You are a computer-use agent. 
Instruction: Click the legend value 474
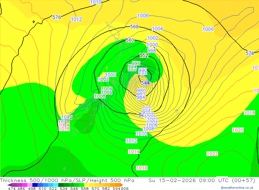tap(12, 188)
